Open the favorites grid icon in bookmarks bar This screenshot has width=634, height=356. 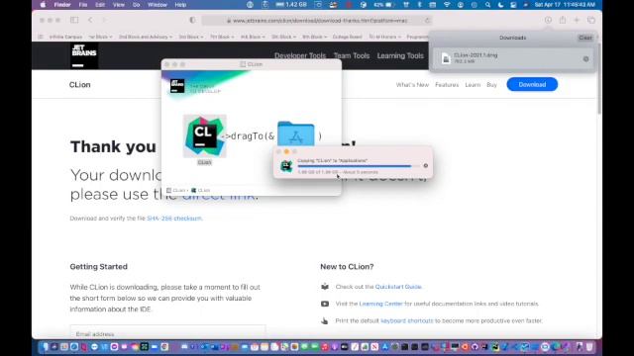point(41,37)
